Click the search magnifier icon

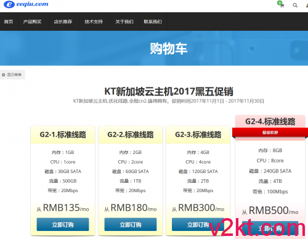(x=295, y=5)
